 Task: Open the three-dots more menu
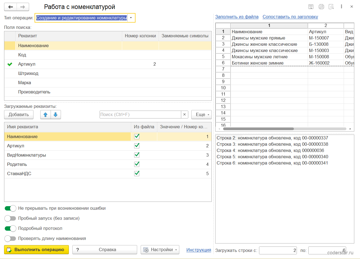point(341,7)
